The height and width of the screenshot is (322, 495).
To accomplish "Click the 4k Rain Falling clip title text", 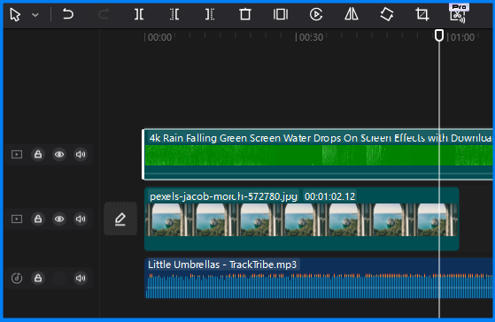I will (x=321, y=138).
